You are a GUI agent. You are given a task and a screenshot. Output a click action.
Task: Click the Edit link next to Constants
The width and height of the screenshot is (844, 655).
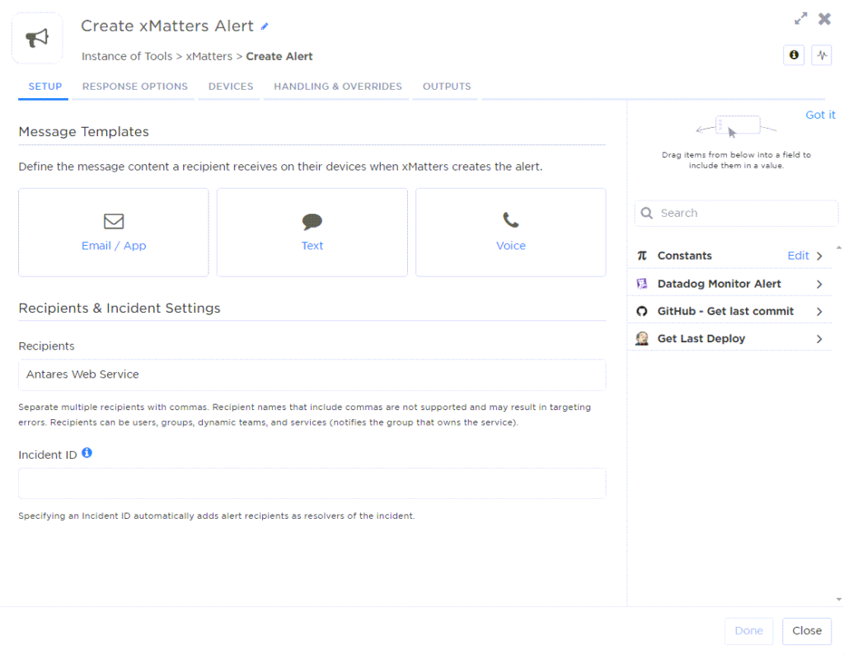(796, 256)
